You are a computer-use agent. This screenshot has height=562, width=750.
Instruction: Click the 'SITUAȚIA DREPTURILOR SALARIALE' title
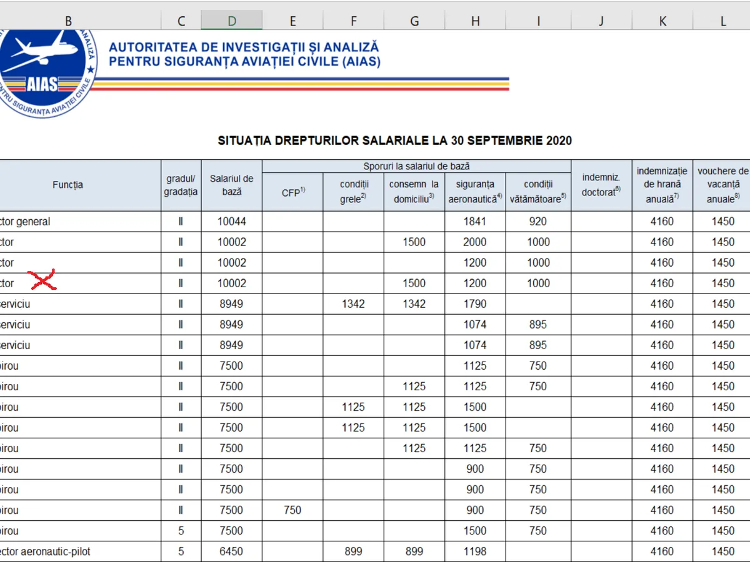click(394, 140)
